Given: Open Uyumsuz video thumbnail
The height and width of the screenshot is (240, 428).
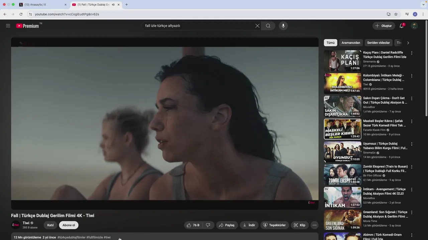Looking at the screenshot, I should [342, 152].
